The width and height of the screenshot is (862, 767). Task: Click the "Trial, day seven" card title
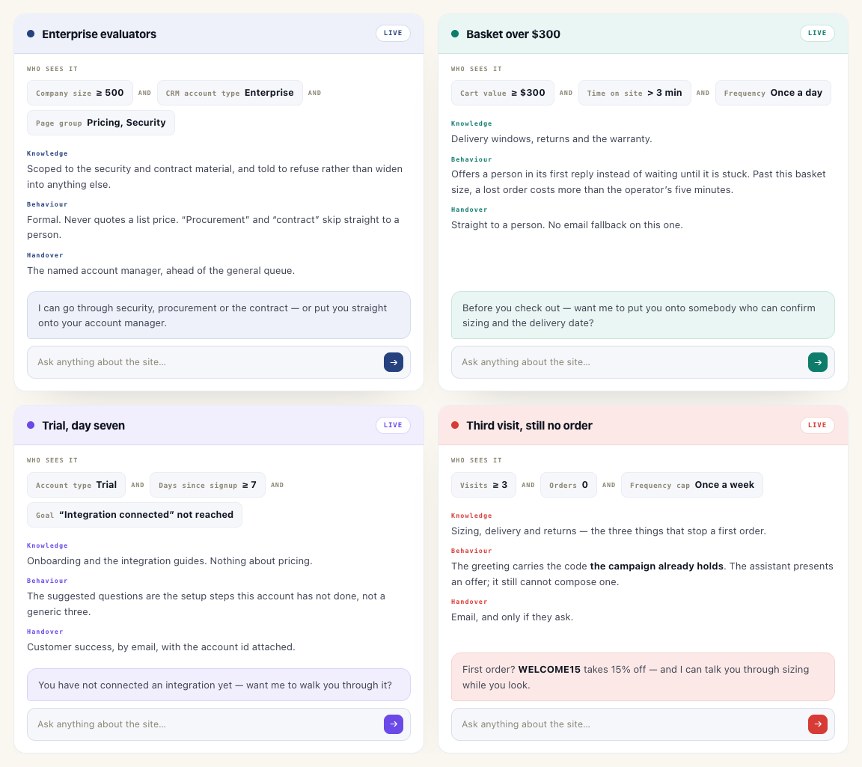[x=84, y=426]
